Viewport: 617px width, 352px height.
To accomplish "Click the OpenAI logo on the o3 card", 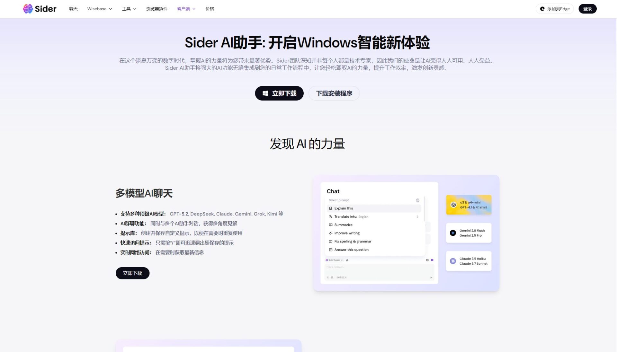I will (x=453, y=205).
